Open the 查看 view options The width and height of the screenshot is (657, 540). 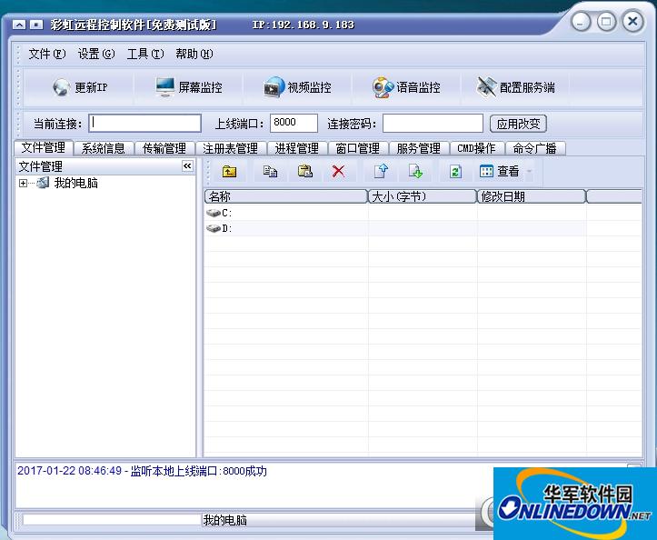(500, 172)
